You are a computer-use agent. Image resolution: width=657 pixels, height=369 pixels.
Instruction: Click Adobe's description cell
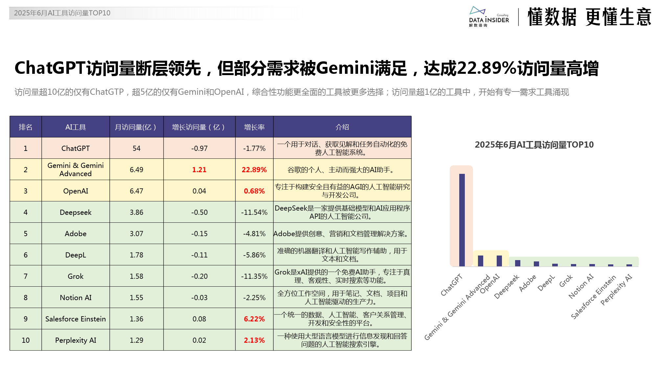pos(342,234)
